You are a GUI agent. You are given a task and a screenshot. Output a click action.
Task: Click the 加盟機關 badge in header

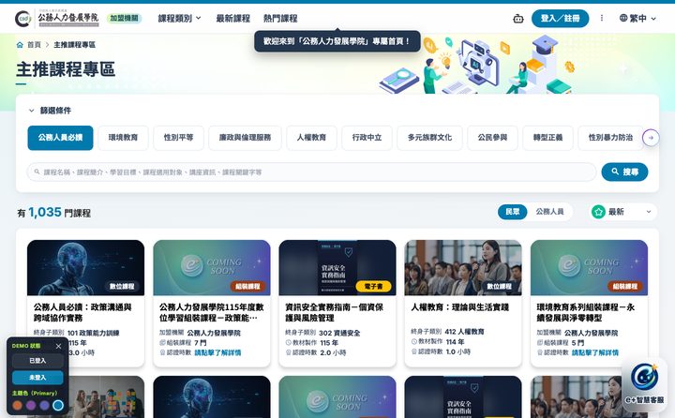(124, 18)
